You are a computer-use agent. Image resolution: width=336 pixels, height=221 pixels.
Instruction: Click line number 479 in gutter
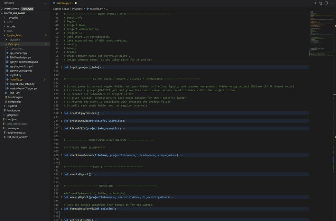56,163
